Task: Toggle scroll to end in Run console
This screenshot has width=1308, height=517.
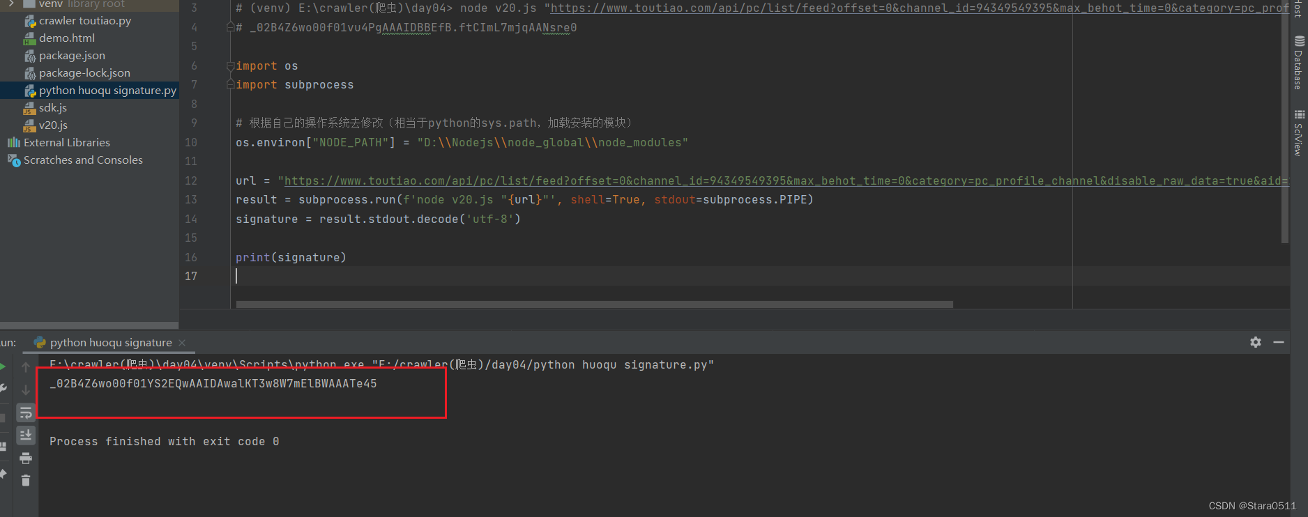Action: tap(26, 435)
